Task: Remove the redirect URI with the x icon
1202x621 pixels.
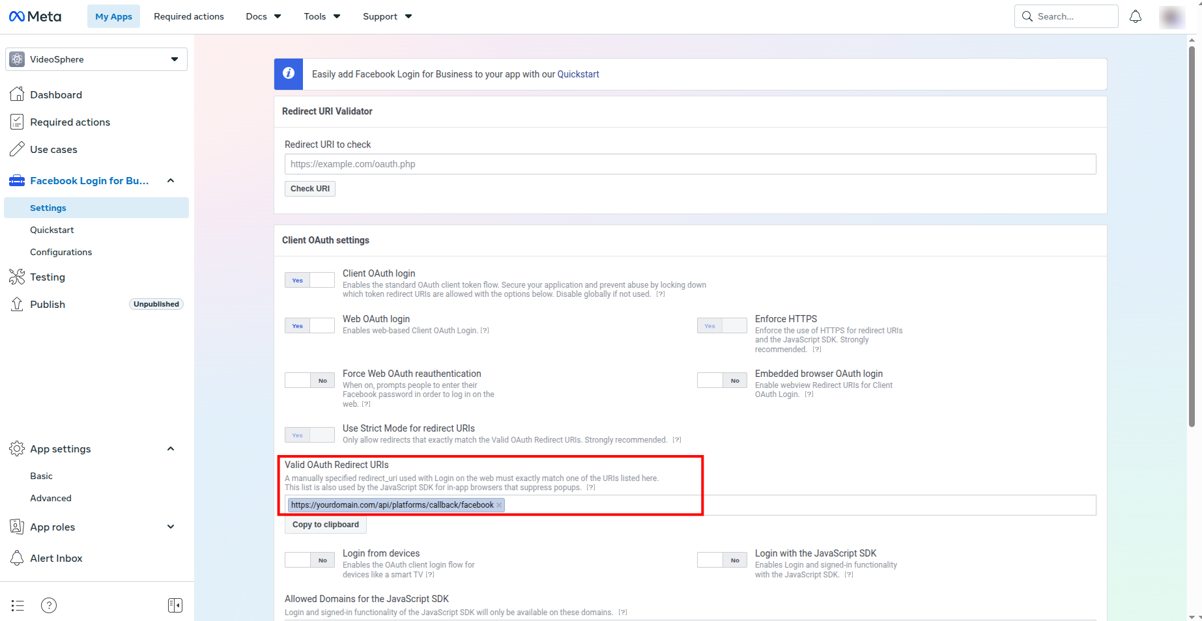Action: (499, 505)
